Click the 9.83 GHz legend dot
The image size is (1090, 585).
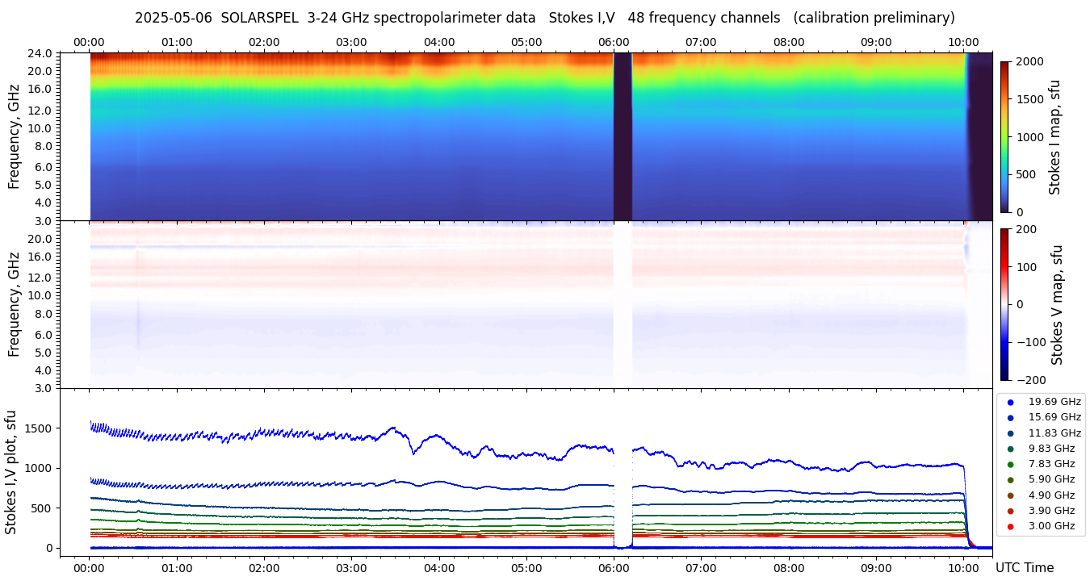1010,449
